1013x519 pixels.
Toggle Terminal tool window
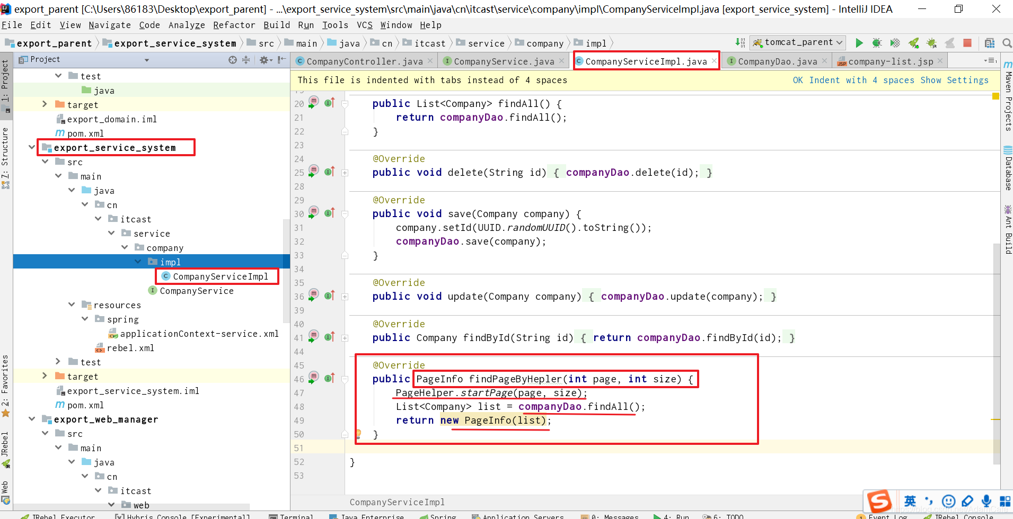(x=291, y=516)
